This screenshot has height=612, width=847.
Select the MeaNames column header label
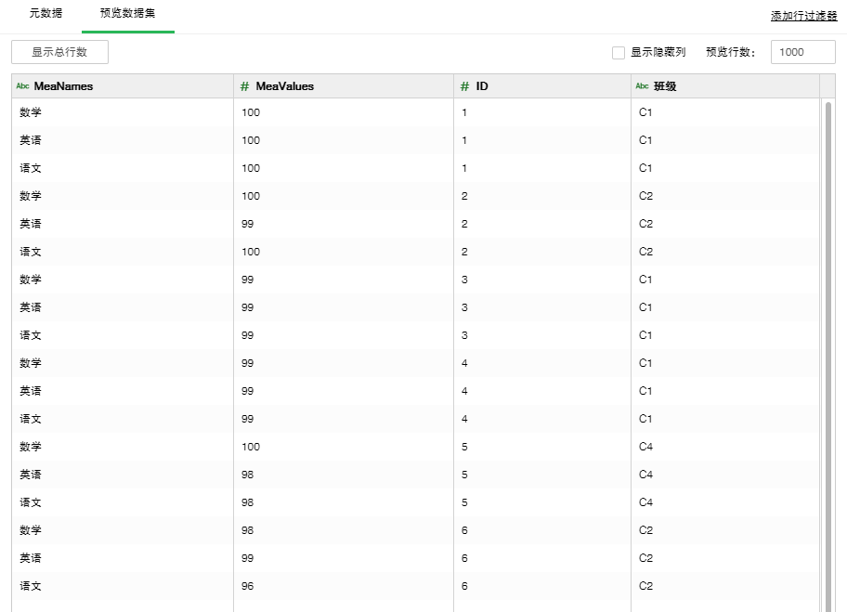click(63, 86)
